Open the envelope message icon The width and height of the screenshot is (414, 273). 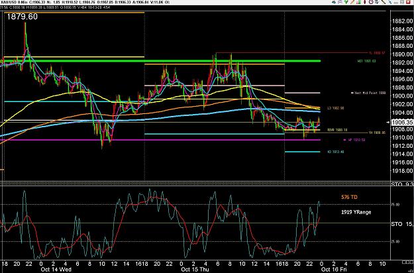coord(340,2)
